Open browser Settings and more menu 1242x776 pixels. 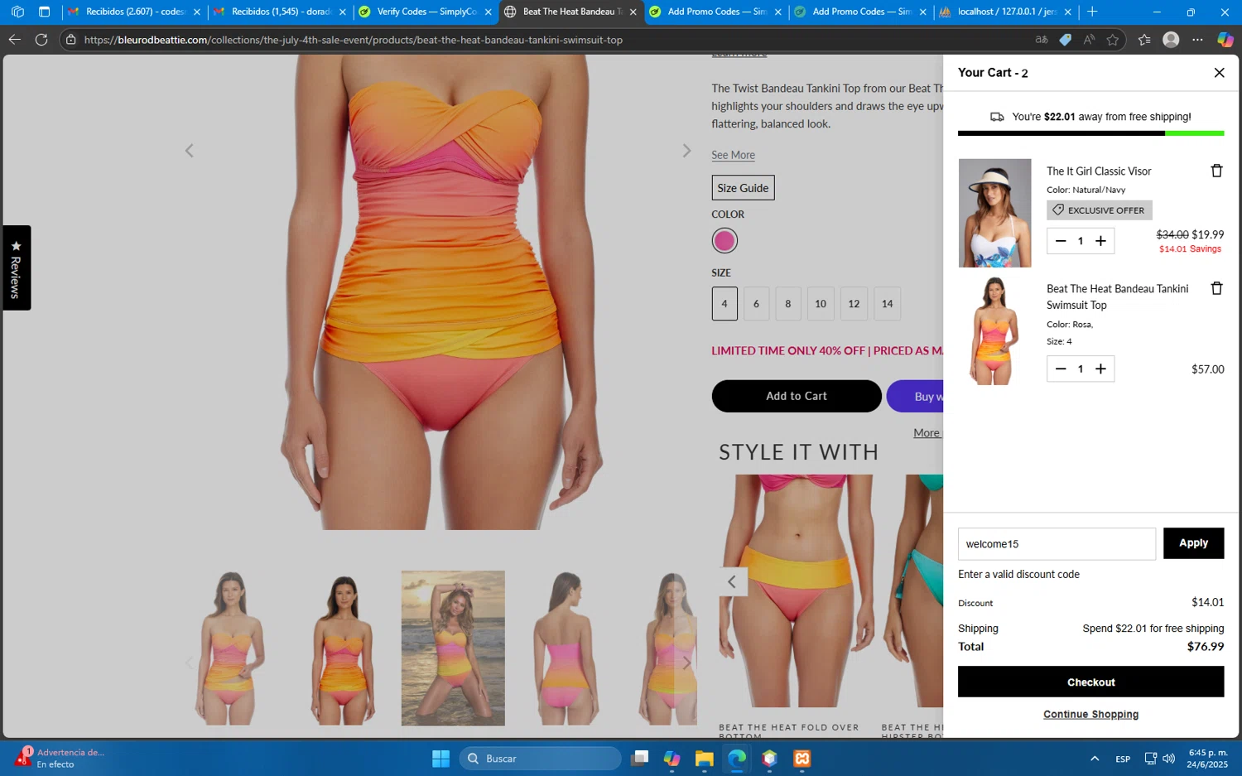click(1197, 40)
